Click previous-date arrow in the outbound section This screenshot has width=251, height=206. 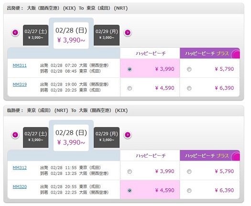[15, 33]
